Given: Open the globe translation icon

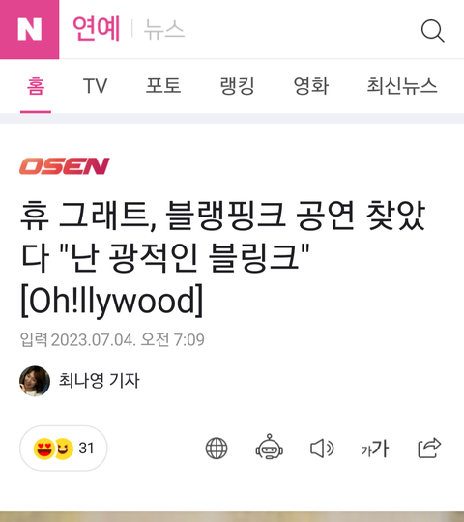Looking at the screenshot, I should (x=217, y=449).
